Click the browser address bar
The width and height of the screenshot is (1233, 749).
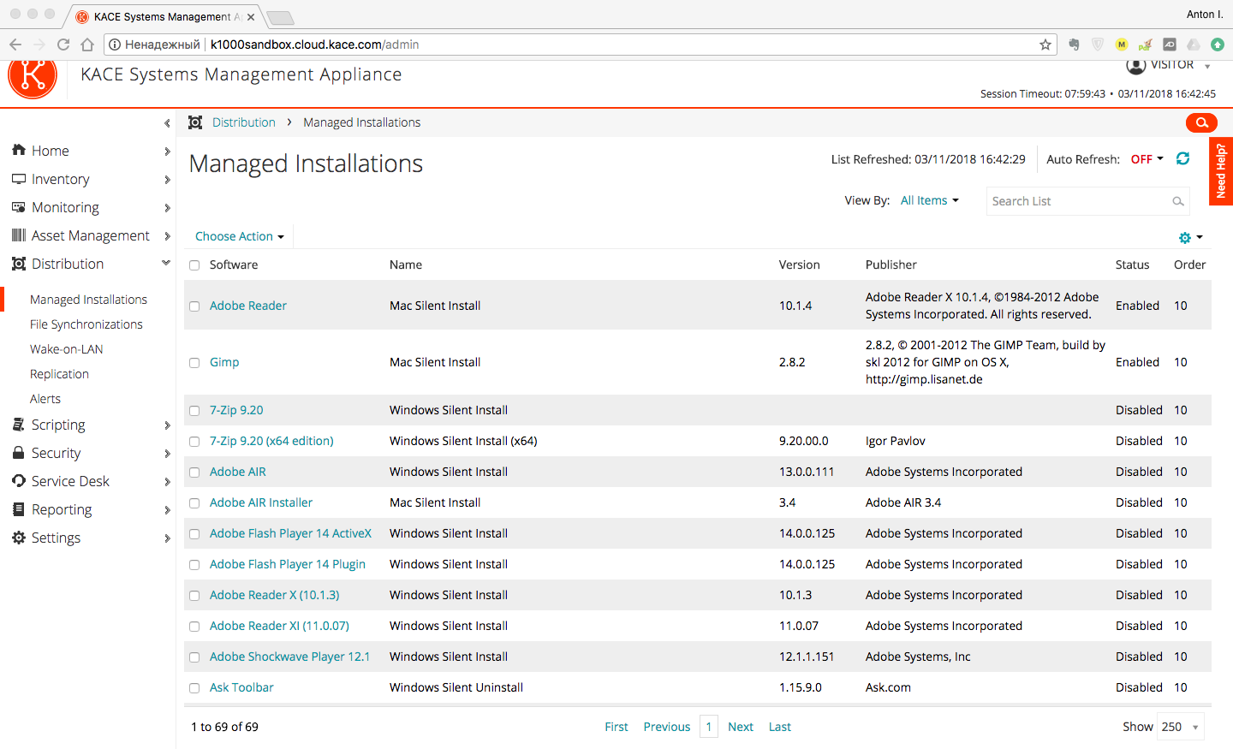pos(582,45)
